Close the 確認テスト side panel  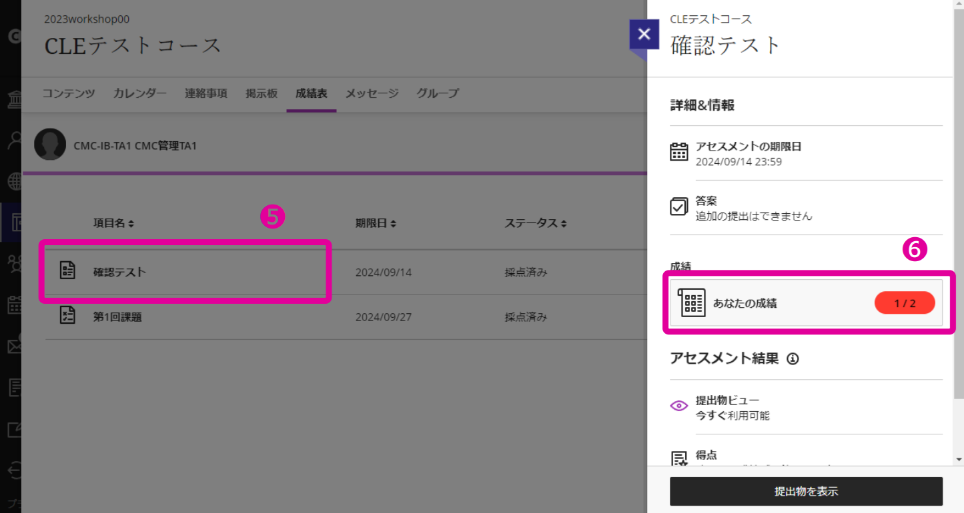click(x=644, y=34)
